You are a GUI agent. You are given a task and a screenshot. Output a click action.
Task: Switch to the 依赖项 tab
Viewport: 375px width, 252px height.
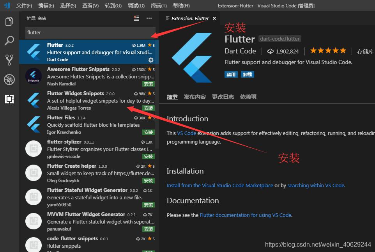[248, 97]
